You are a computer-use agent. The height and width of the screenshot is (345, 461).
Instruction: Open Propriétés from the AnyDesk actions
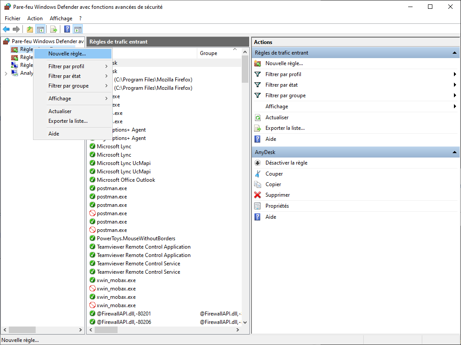pyautogui.click(x=277, y=206)
